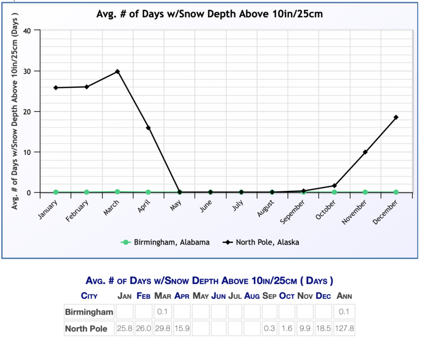Click North Pole December cell 18.5
Screen dimensions: 423x347
[x=323, y=328]
